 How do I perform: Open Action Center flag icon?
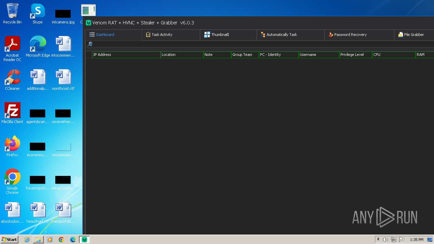click(x=402, y=240)
